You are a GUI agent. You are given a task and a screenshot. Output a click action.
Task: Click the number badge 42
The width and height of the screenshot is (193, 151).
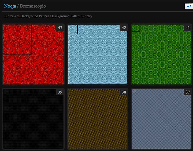pos(124,28)
